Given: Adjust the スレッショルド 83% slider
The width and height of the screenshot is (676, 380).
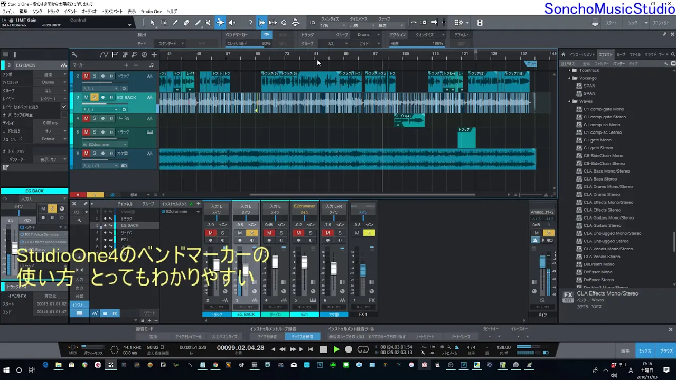Looking at the screenshot, I should coord(248,44).
